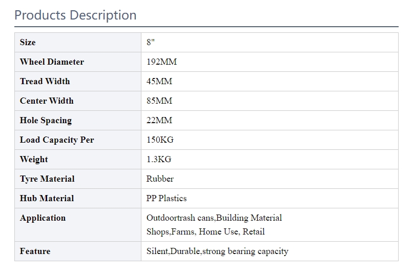Image resolution: width=414 pixels, height=272 pixels.
Task: Select the Load Capacity Per label
Action: pos(57,140)
